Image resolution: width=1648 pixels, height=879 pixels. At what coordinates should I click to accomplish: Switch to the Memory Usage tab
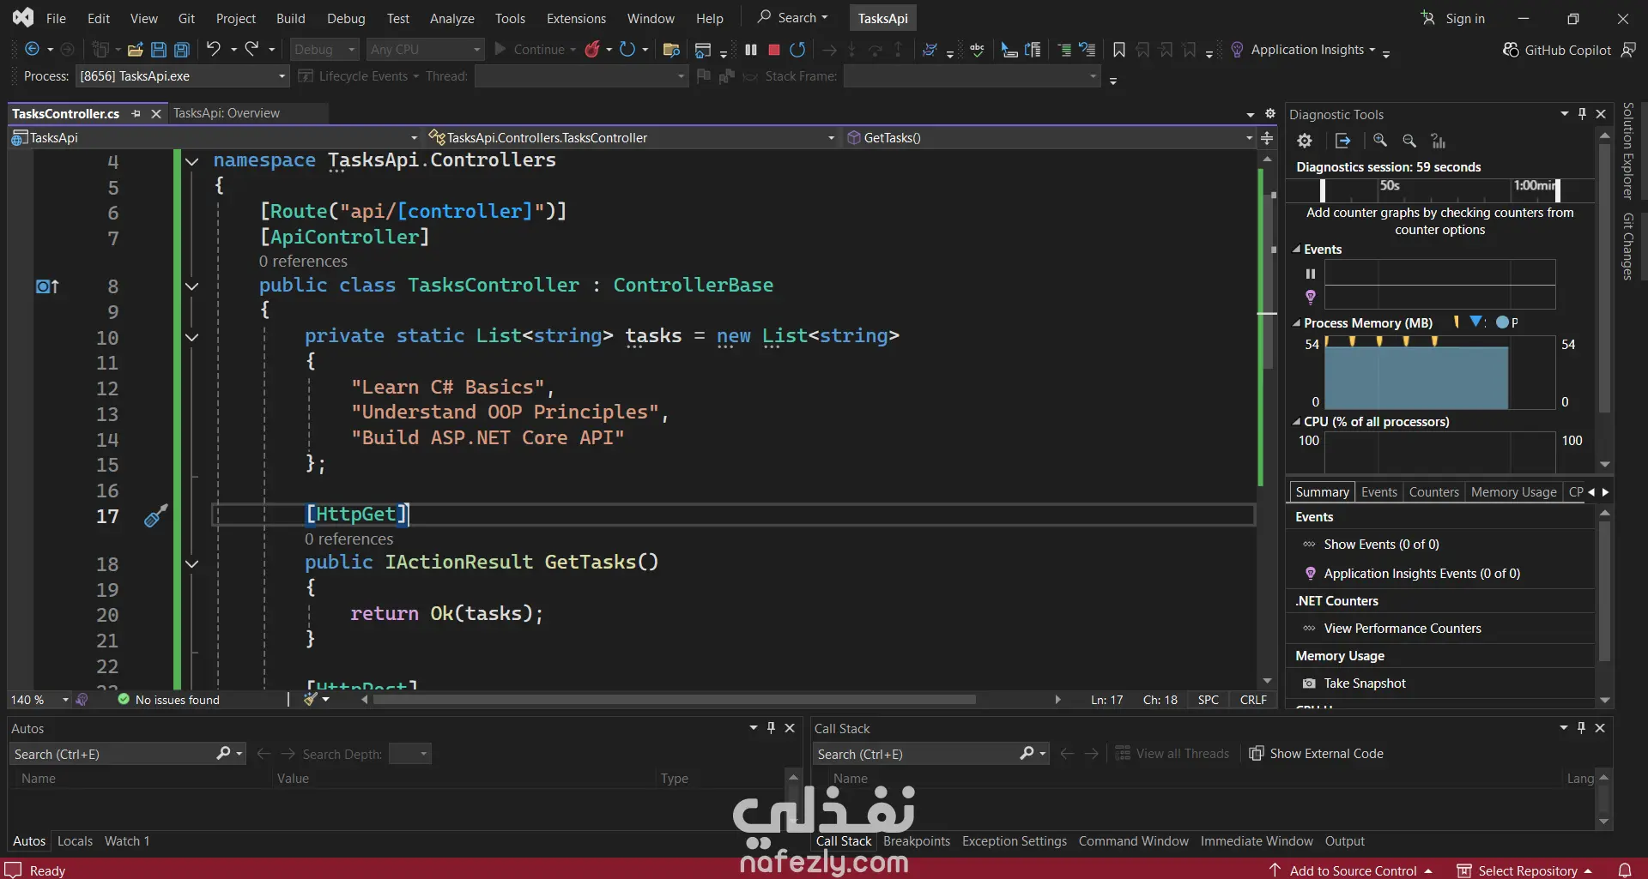[x=1513, y=492]
